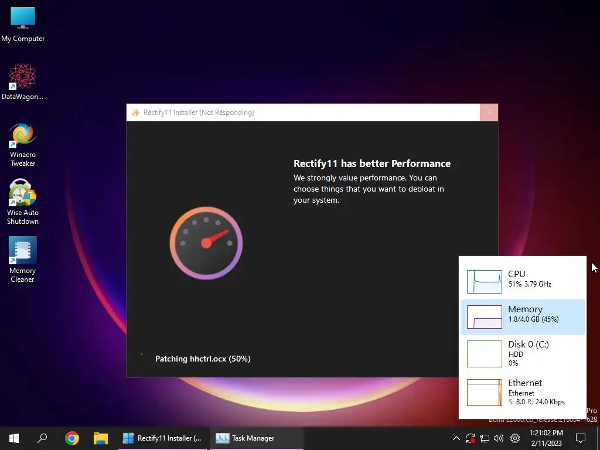
Task: Click the Windows Start button
Action: (14, 438)
